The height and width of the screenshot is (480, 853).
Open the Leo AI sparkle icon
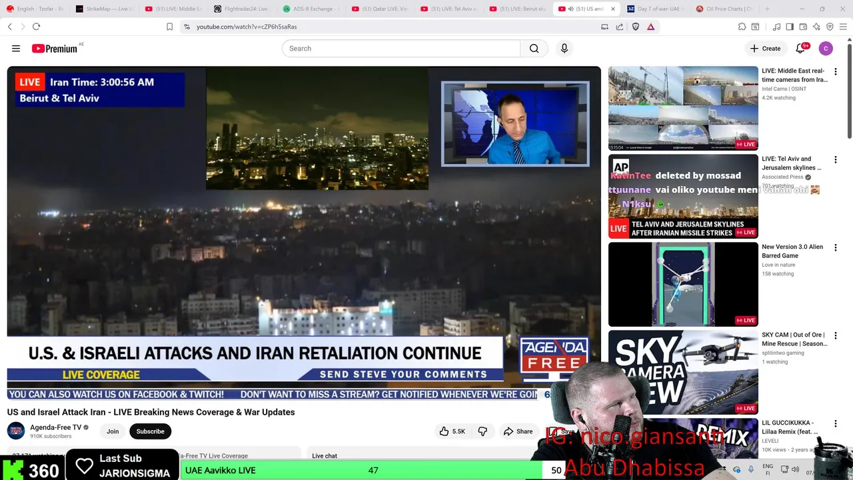coord(816,27)
